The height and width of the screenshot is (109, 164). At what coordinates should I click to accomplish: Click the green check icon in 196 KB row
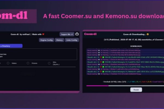pyautogui.click(x=103, y=57)
